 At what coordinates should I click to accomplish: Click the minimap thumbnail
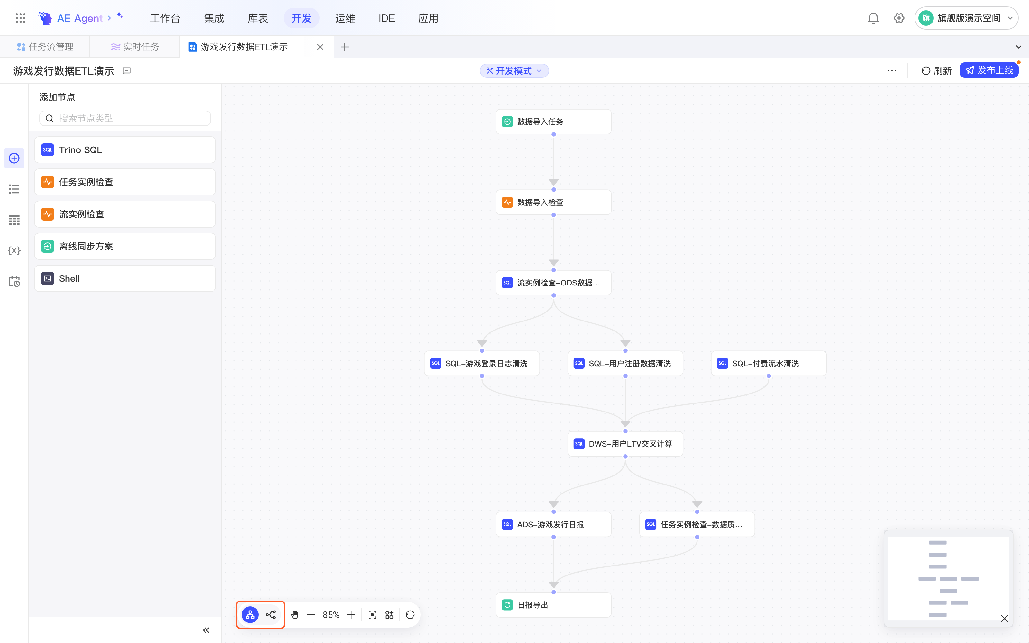[x=948, y=578]
